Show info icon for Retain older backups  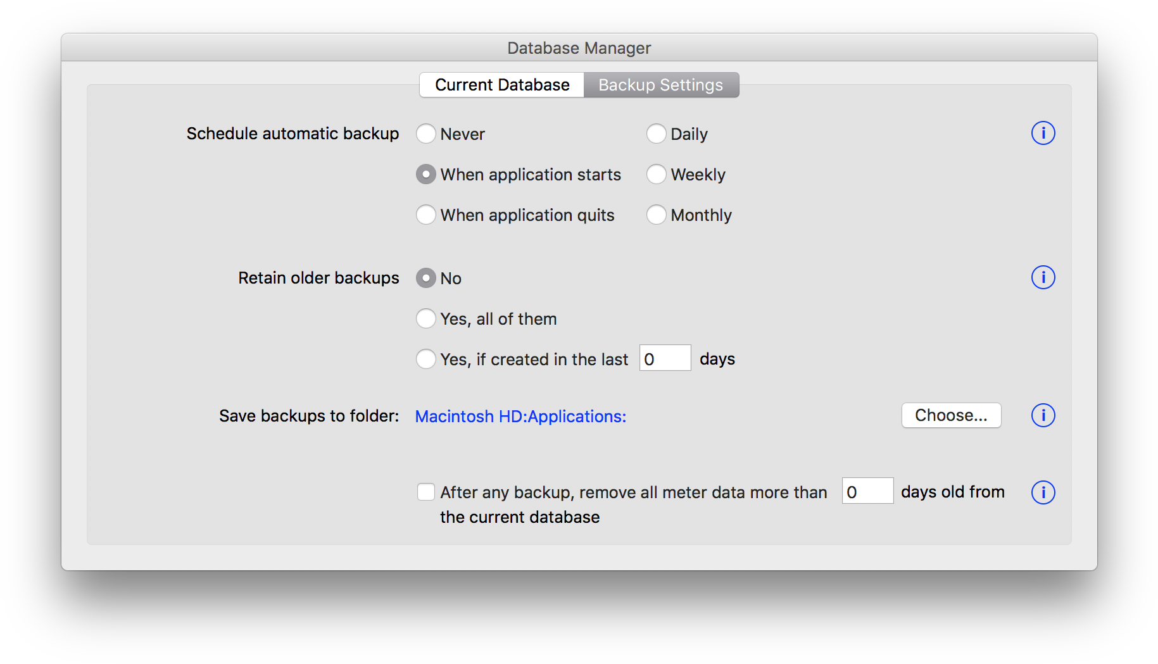(1043, 278)
